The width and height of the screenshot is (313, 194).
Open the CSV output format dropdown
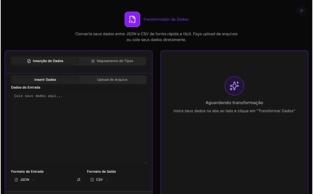(99, 180)
